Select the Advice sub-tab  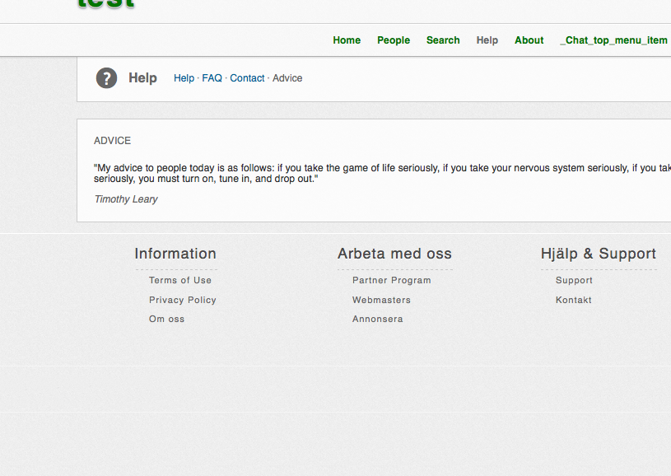287,78
